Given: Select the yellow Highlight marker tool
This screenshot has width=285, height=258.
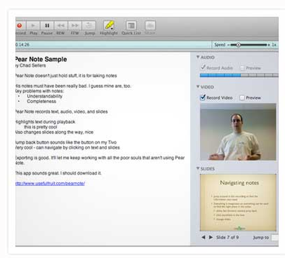Looking at the screenshot, I should point(109,25).
